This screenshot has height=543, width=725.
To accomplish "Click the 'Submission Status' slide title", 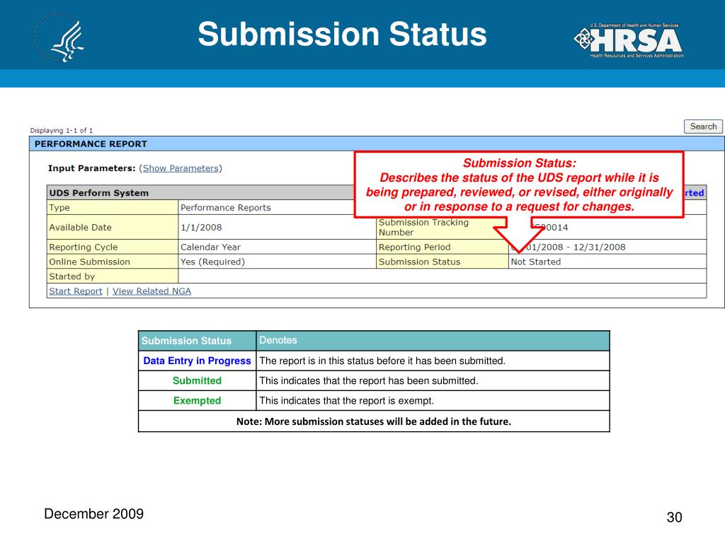I will click(x=342, y=34).
